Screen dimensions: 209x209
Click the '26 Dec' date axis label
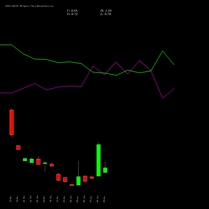point(38,199)
